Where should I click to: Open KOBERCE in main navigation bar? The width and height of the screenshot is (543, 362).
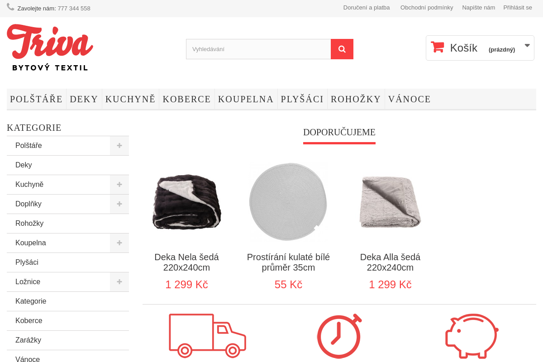pyautogui.click(x=186, y=99)
